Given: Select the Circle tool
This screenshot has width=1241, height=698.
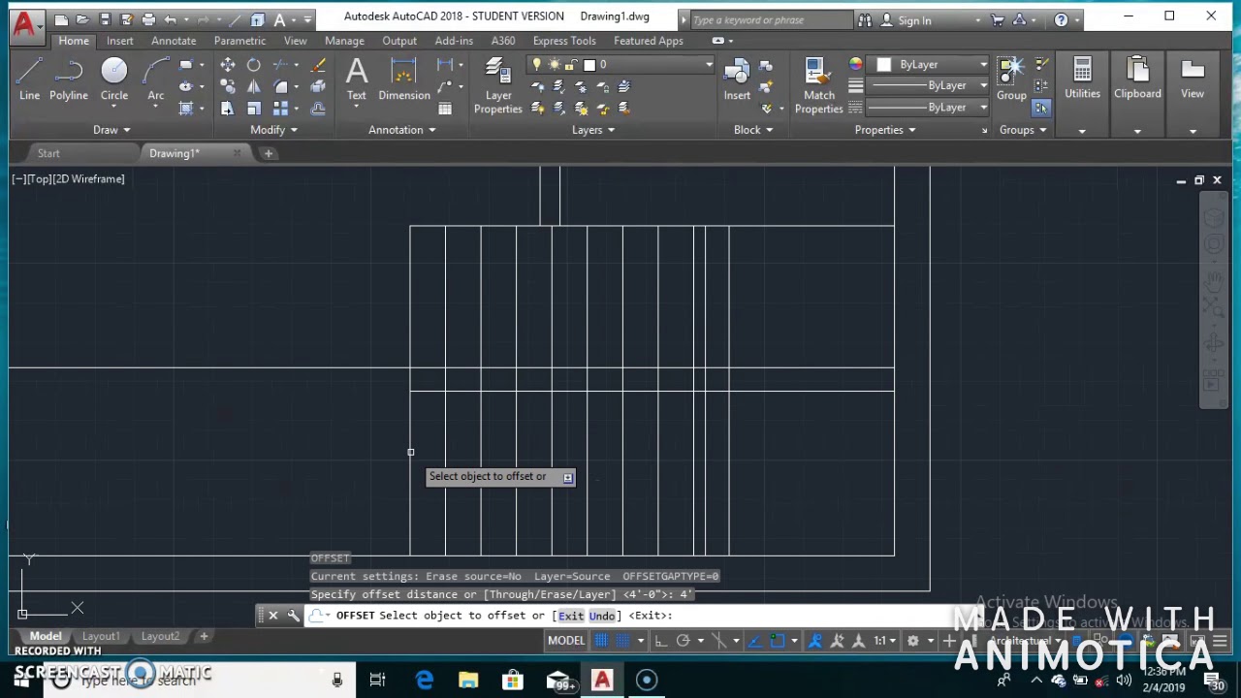Looking at the screenshot, I should coord(114,79).
